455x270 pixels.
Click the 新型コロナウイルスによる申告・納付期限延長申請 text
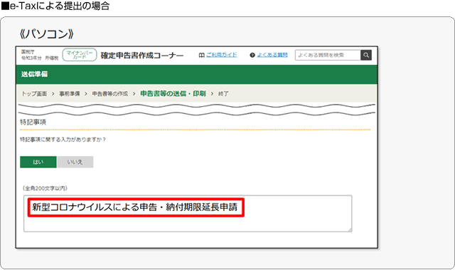[134, 207]
